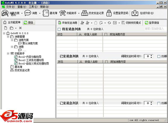Viewport: 168px width, 123px height.
Task: Select Excel-内容分配向导 tree item
Action: coord(30,57)
